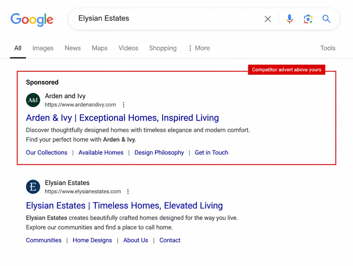Select the All results tab
Image resolution: width=353 pixels, height=266 pixels.
click(x=18, y=48)
